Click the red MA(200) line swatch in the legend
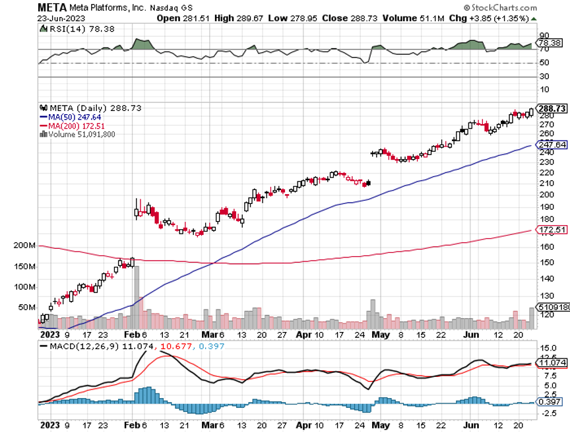 tap(44, 126)
